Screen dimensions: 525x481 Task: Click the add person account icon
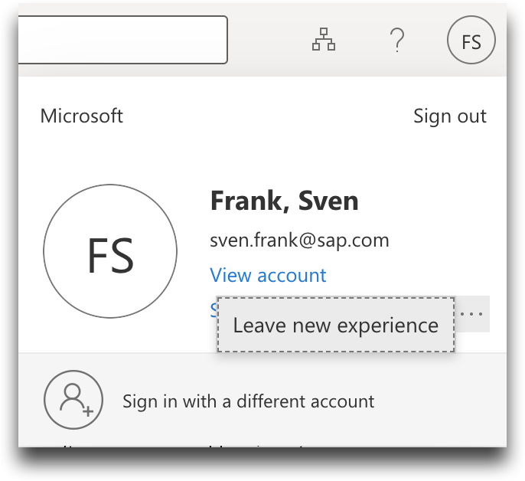73,400
